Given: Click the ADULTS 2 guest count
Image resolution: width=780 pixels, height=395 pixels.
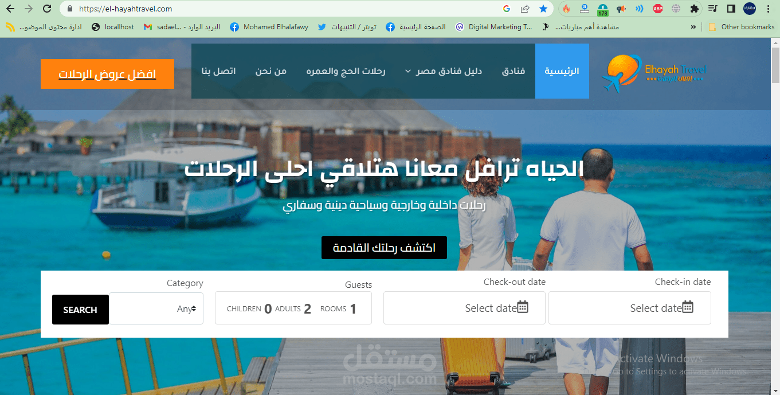Looking at the screenshot, I should coord(293,309).
